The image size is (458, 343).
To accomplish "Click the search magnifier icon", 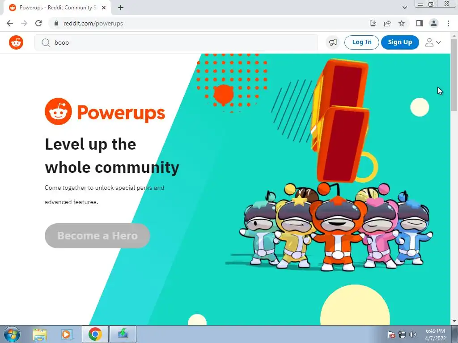I will pos(46,42).
